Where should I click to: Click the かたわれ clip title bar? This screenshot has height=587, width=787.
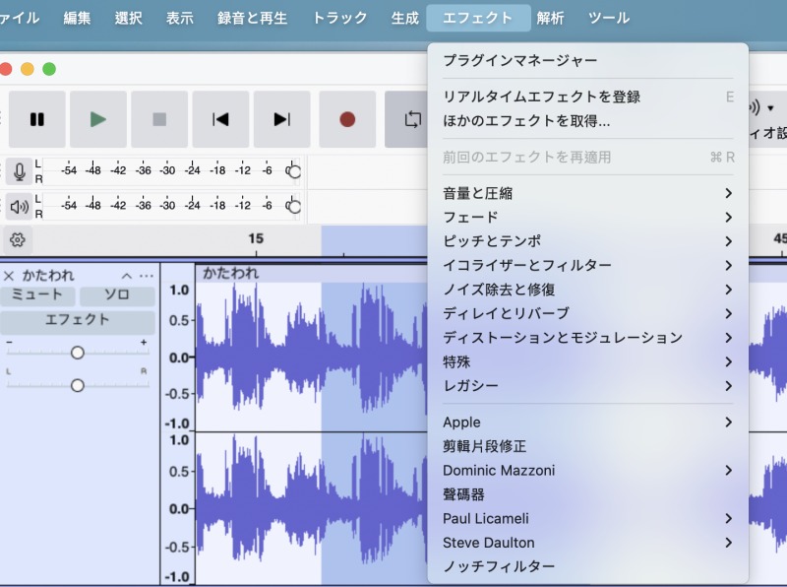click(x=311, y=274)
